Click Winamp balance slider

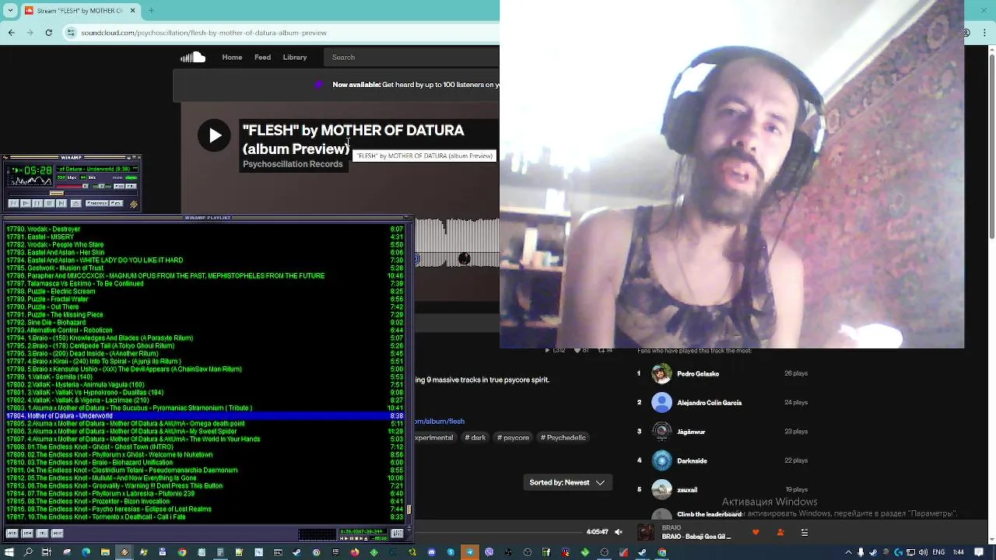click(x=102, y=186)
